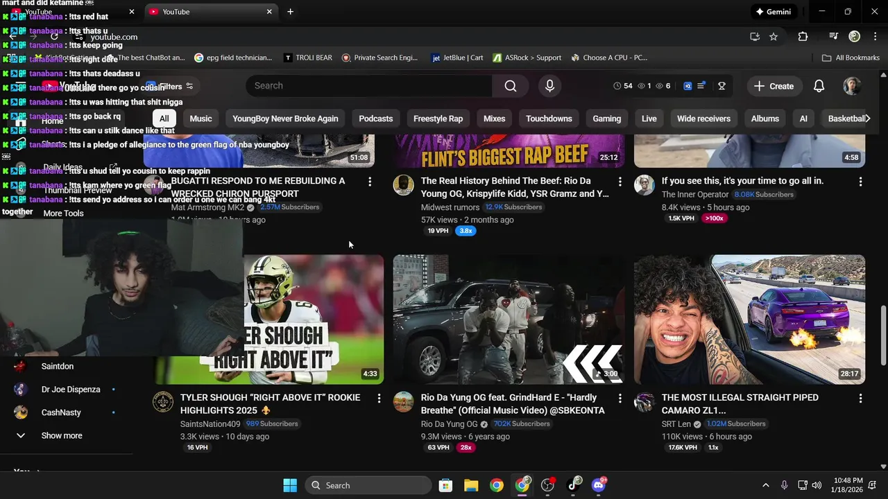This screenshot has width=888, height=499.
Task: Select the Music category chip
Action: (200, 119)
